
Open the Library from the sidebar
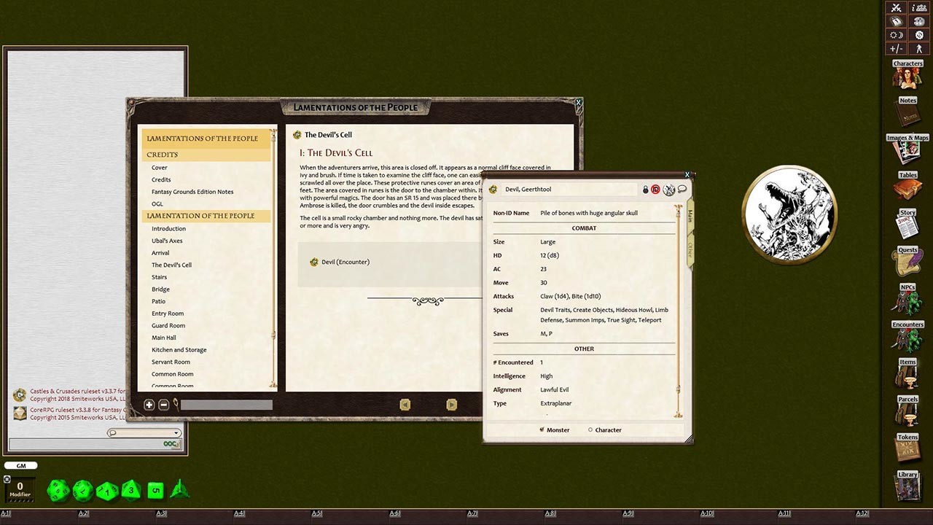coord(907,485)
